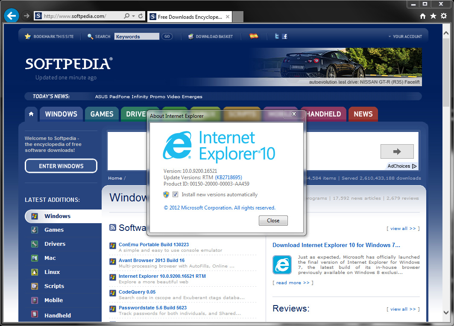
Task: Click the GO search button
Action: [167, 36]
